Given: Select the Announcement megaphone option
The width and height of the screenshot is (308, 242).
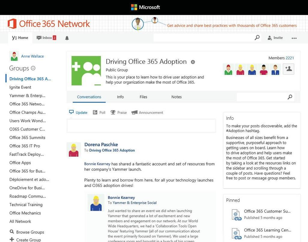Looking at the screenshot, I should 147,113.
